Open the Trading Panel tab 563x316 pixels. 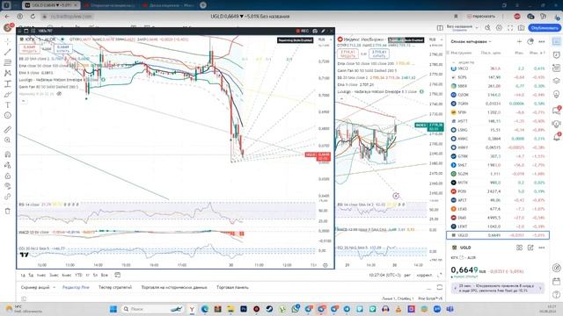(x=232, y=287)
